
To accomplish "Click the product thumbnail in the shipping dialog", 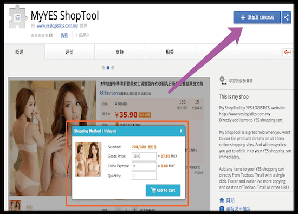I will coord(88,159).
